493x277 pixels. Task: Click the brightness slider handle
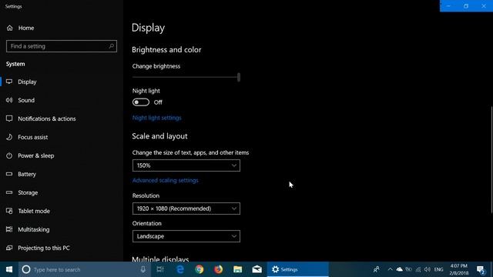239,77
